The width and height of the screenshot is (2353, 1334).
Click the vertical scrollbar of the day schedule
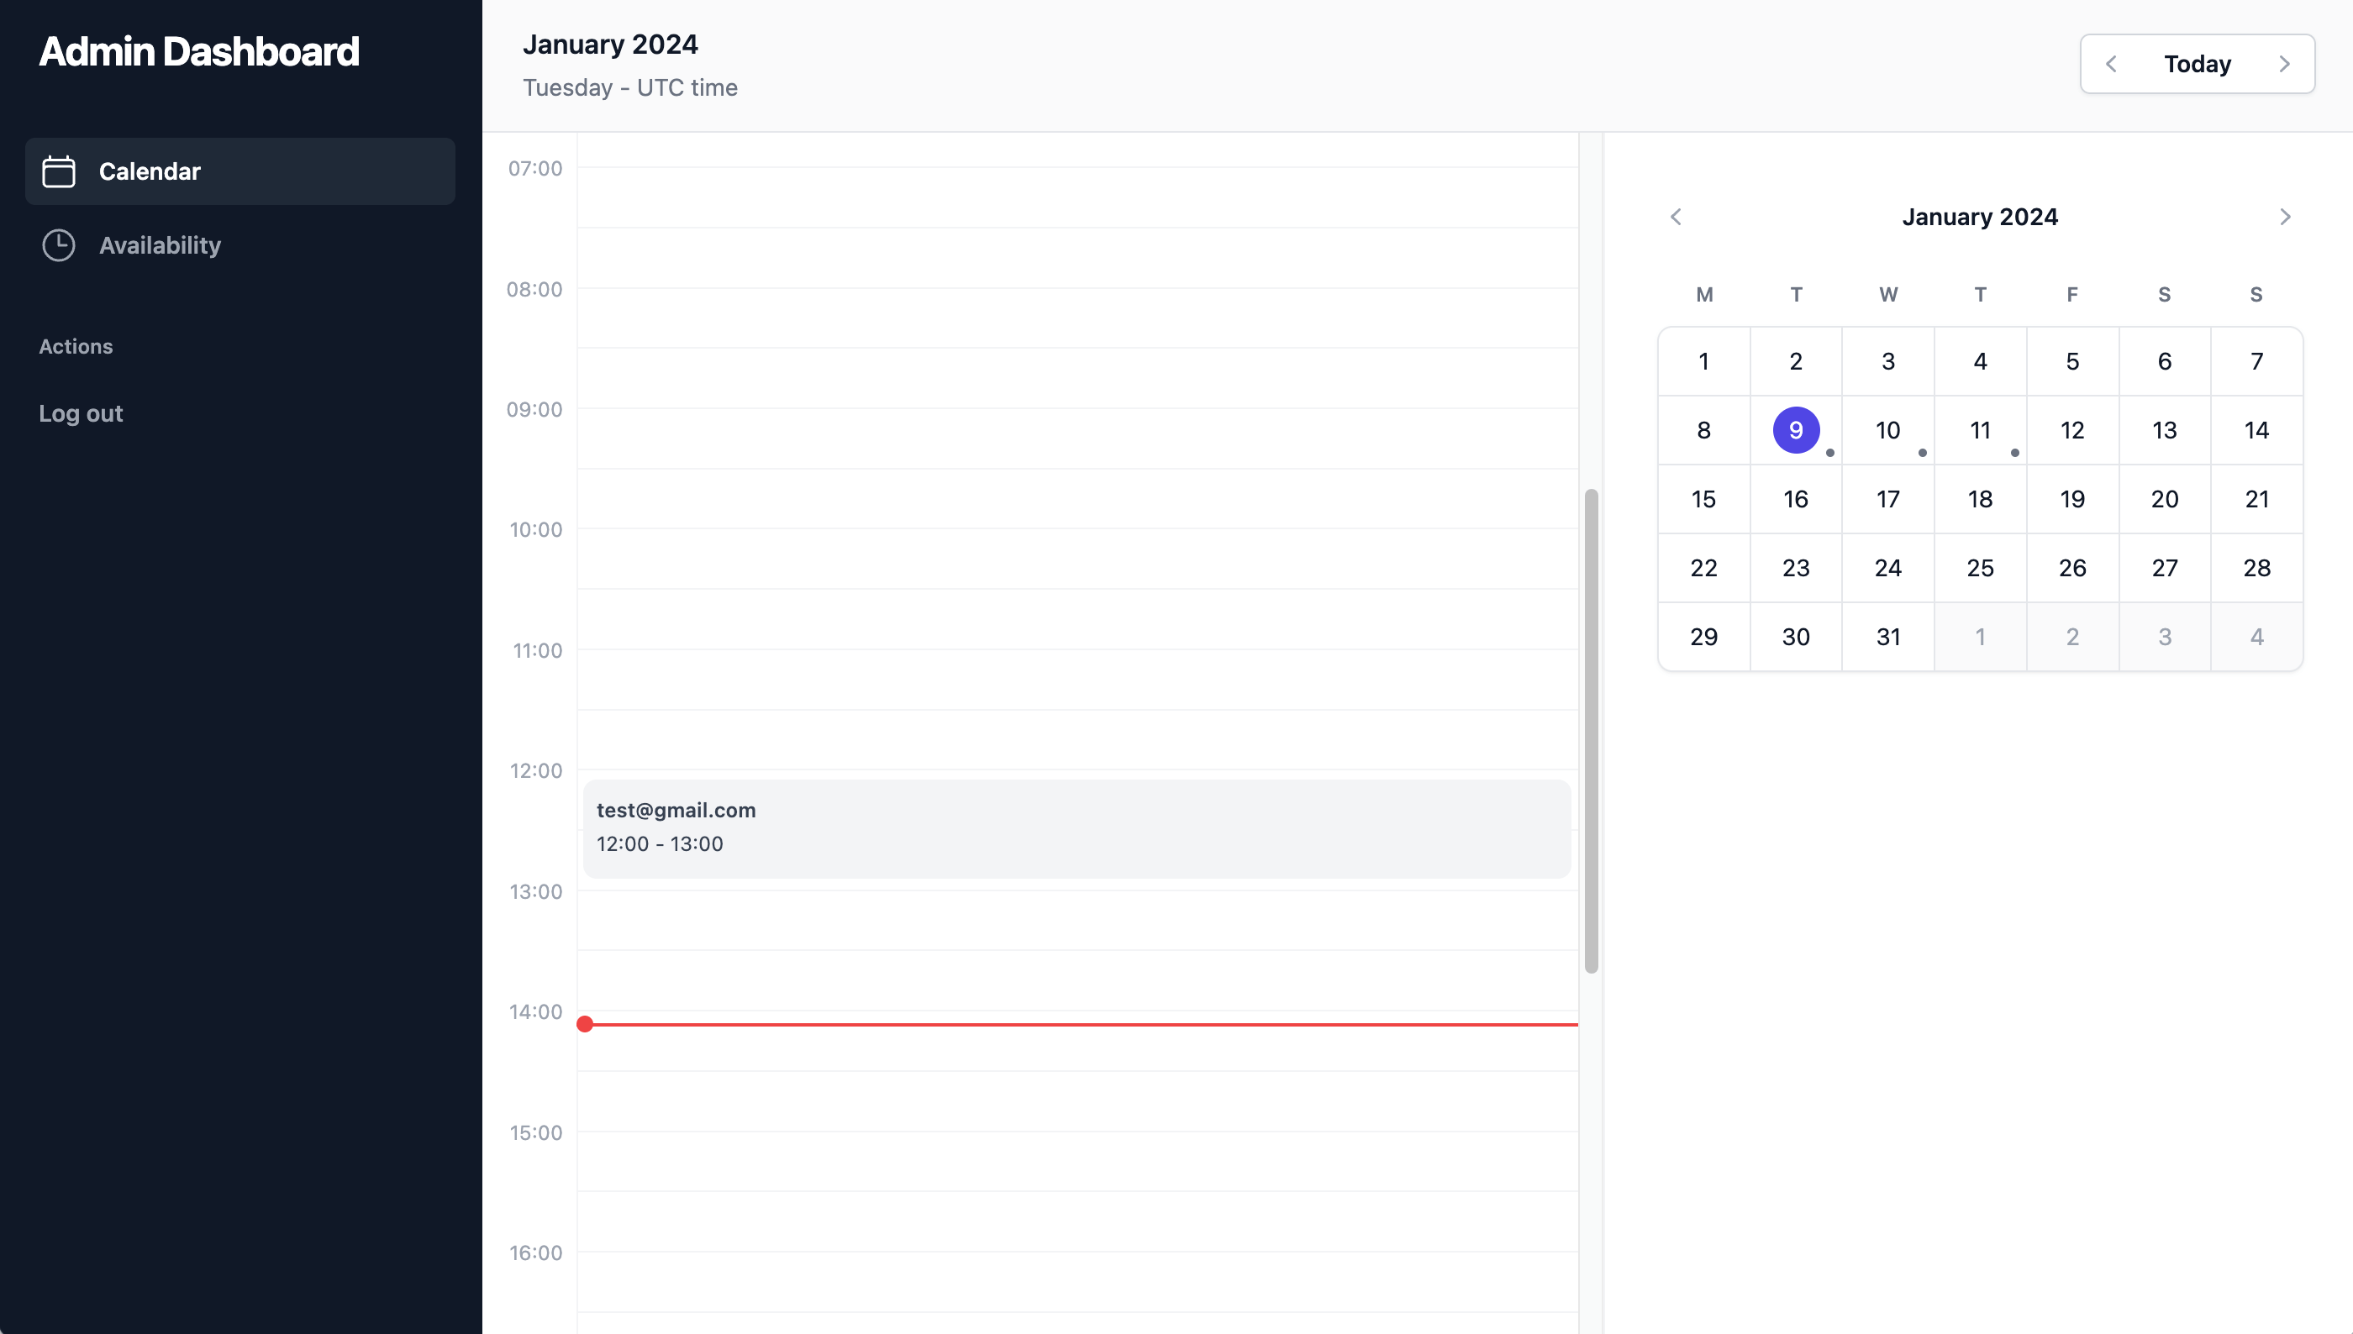pos(1592,731)
